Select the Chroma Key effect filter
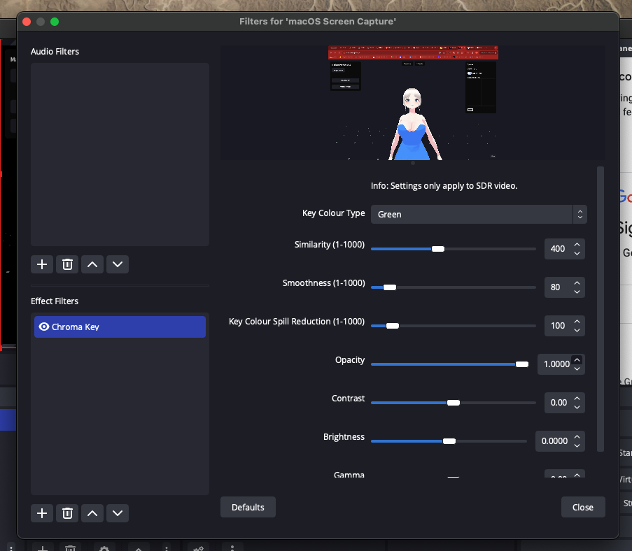 (x=120, y=327)
